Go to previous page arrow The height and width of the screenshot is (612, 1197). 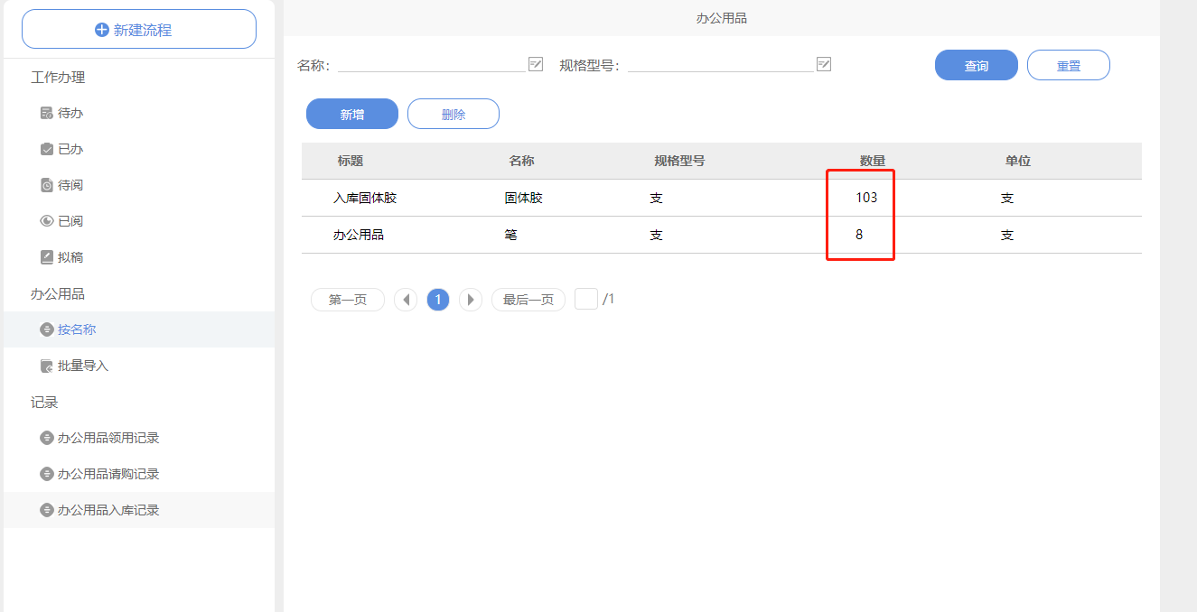pos(406,300)
